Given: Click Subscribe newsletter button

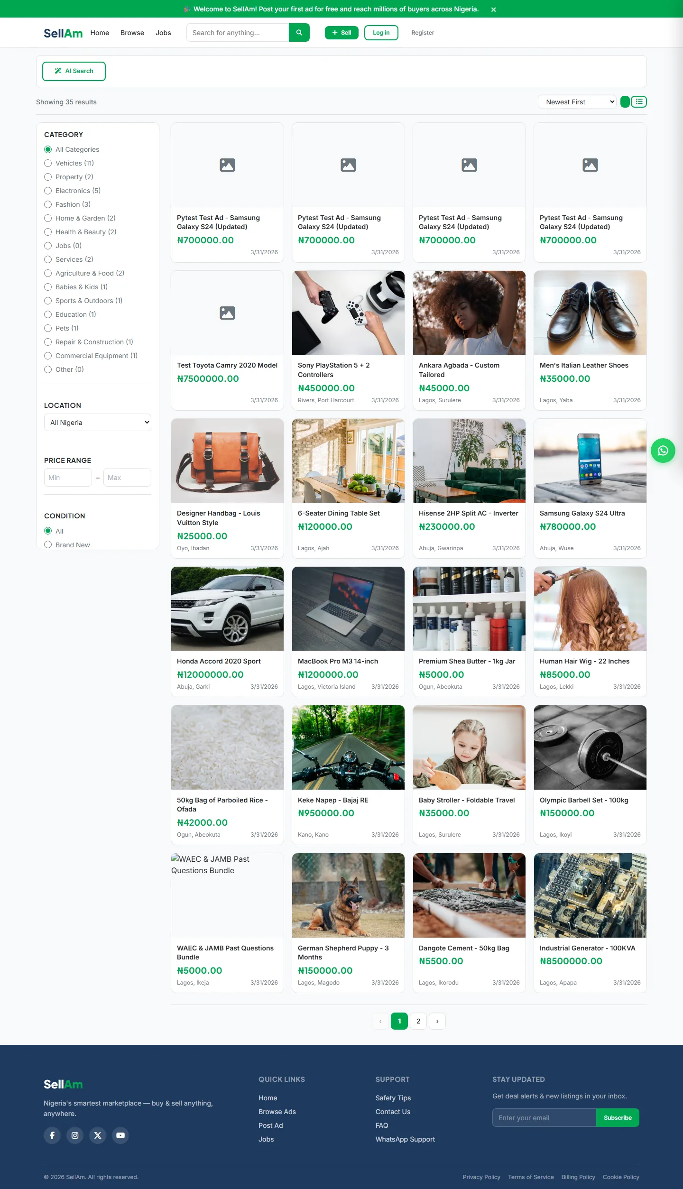Looking at the screenshot, I should 618,1118.
